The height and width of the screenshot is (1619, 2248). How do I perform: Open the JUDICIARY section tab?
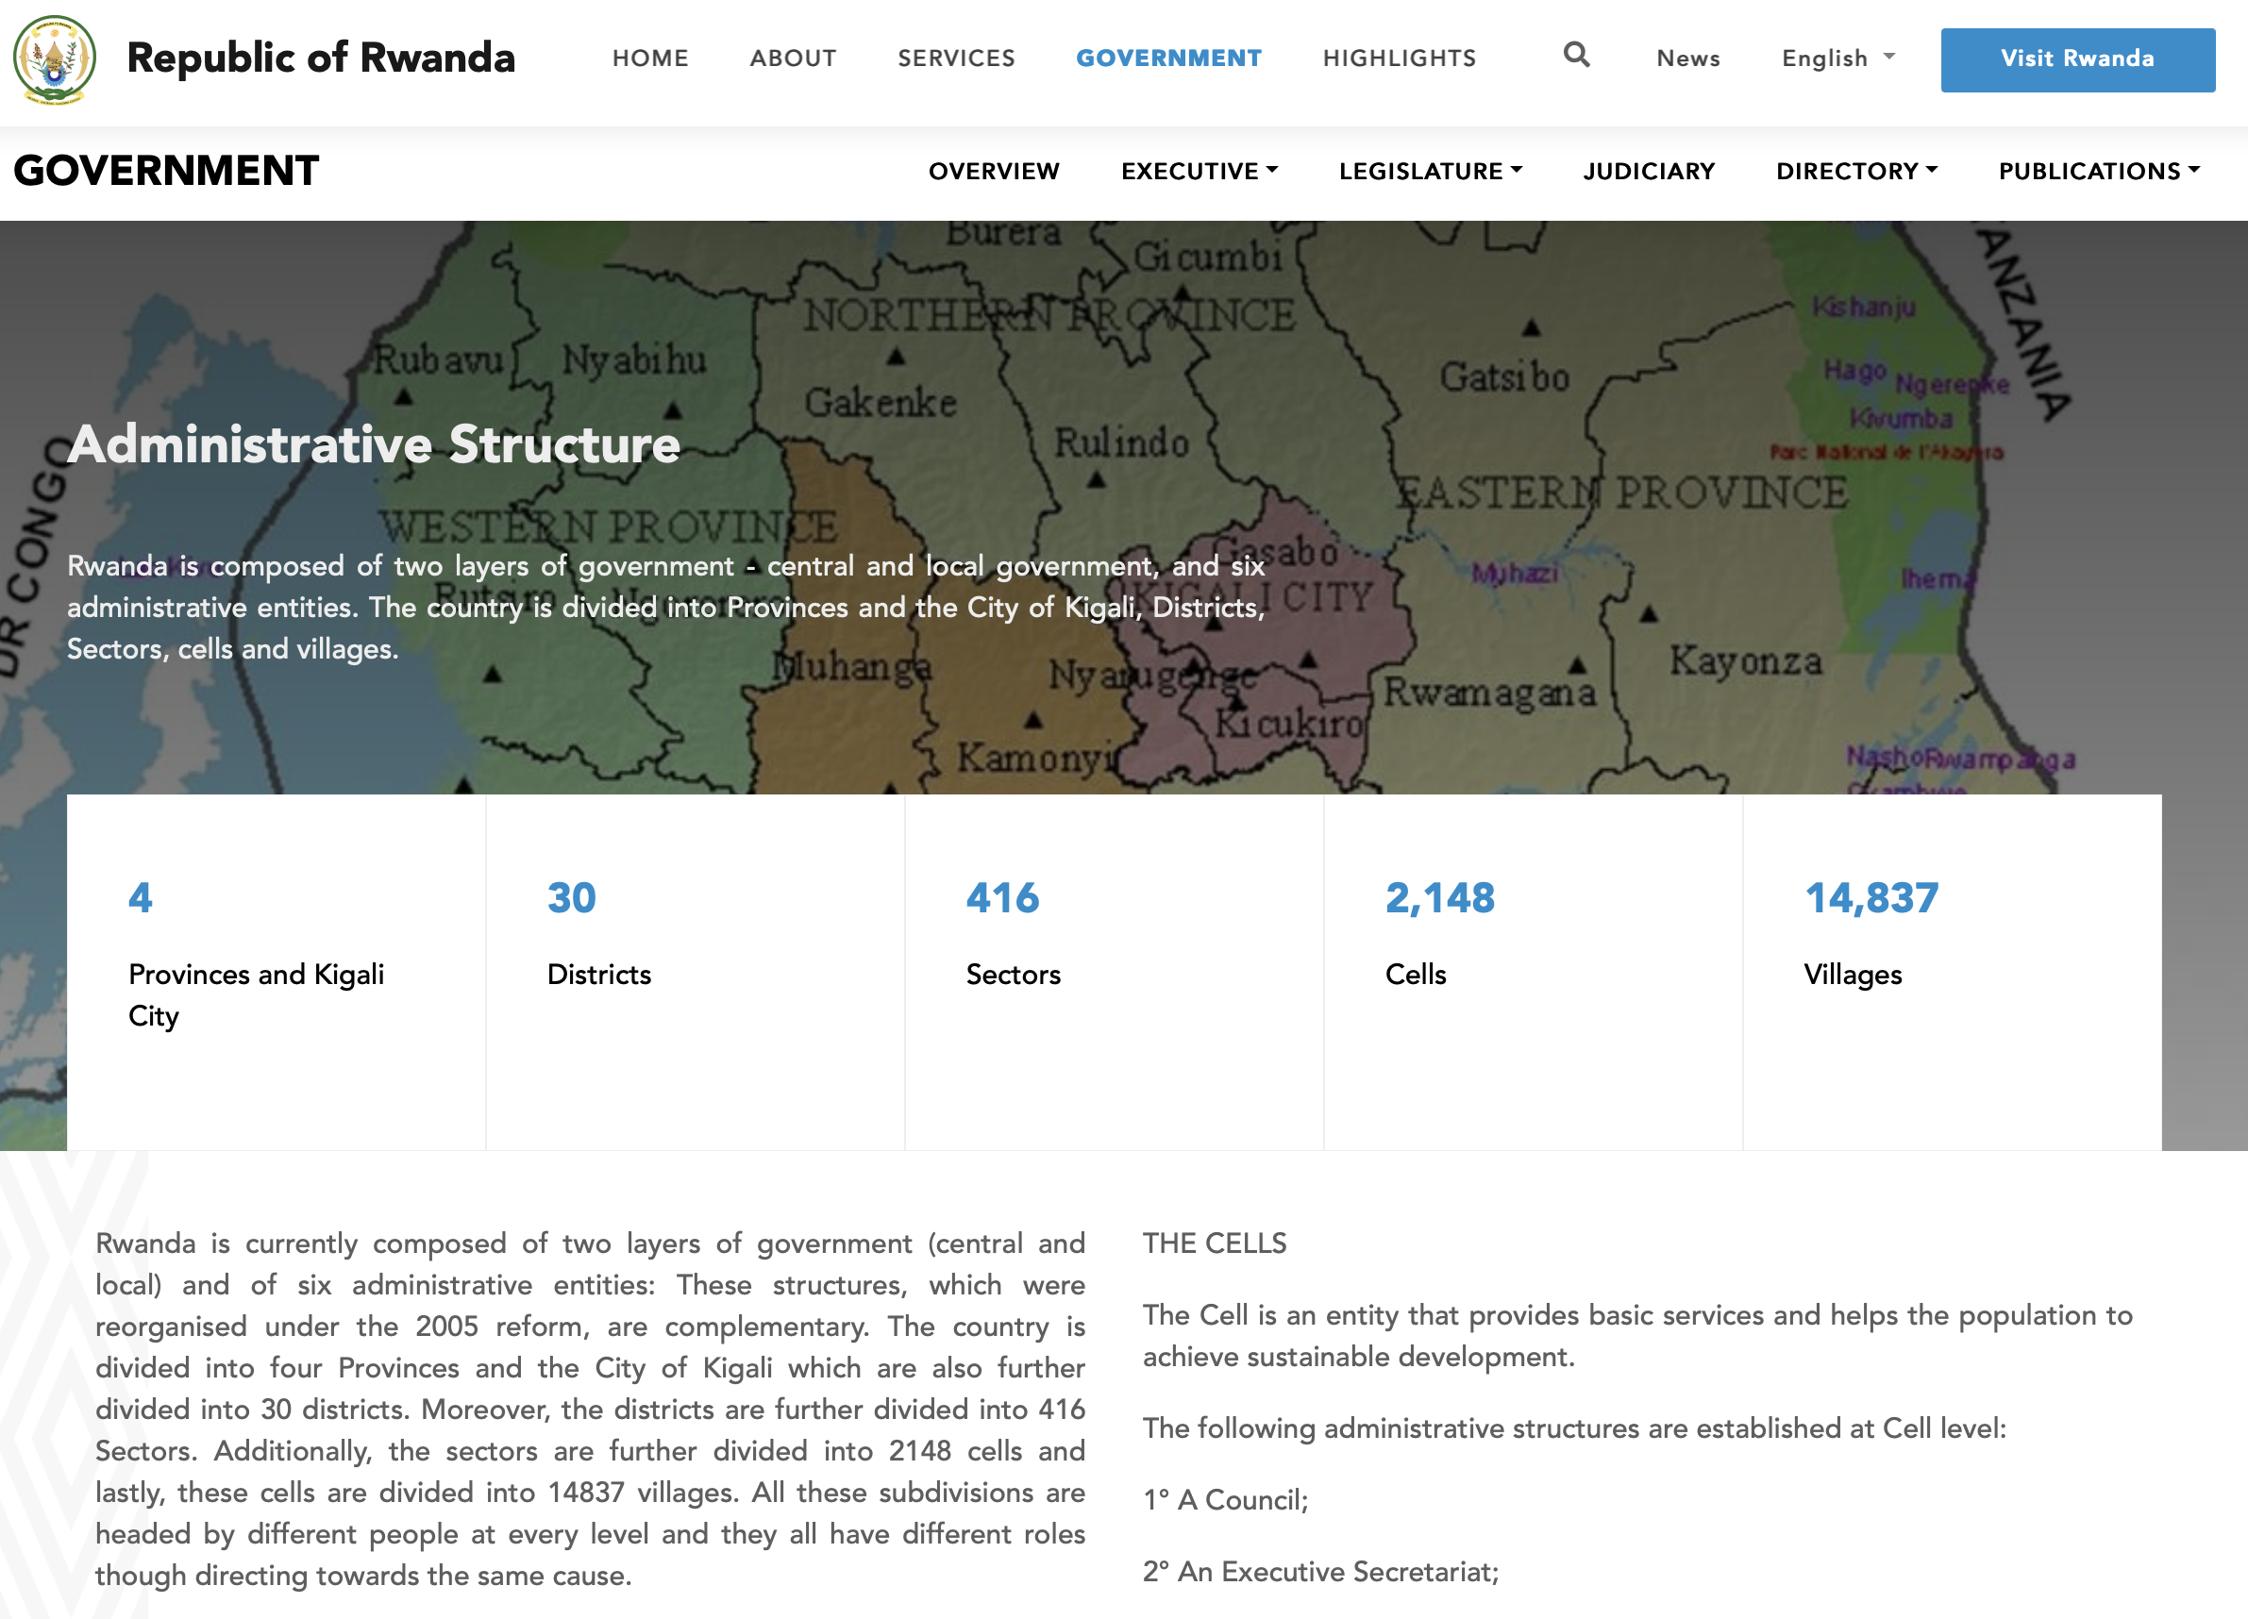coord(1649,172)
